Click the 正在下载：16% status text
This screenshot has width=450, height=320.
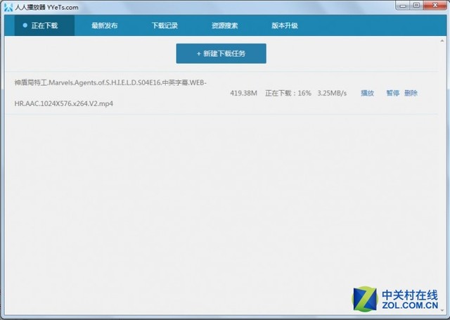[288, 93]
